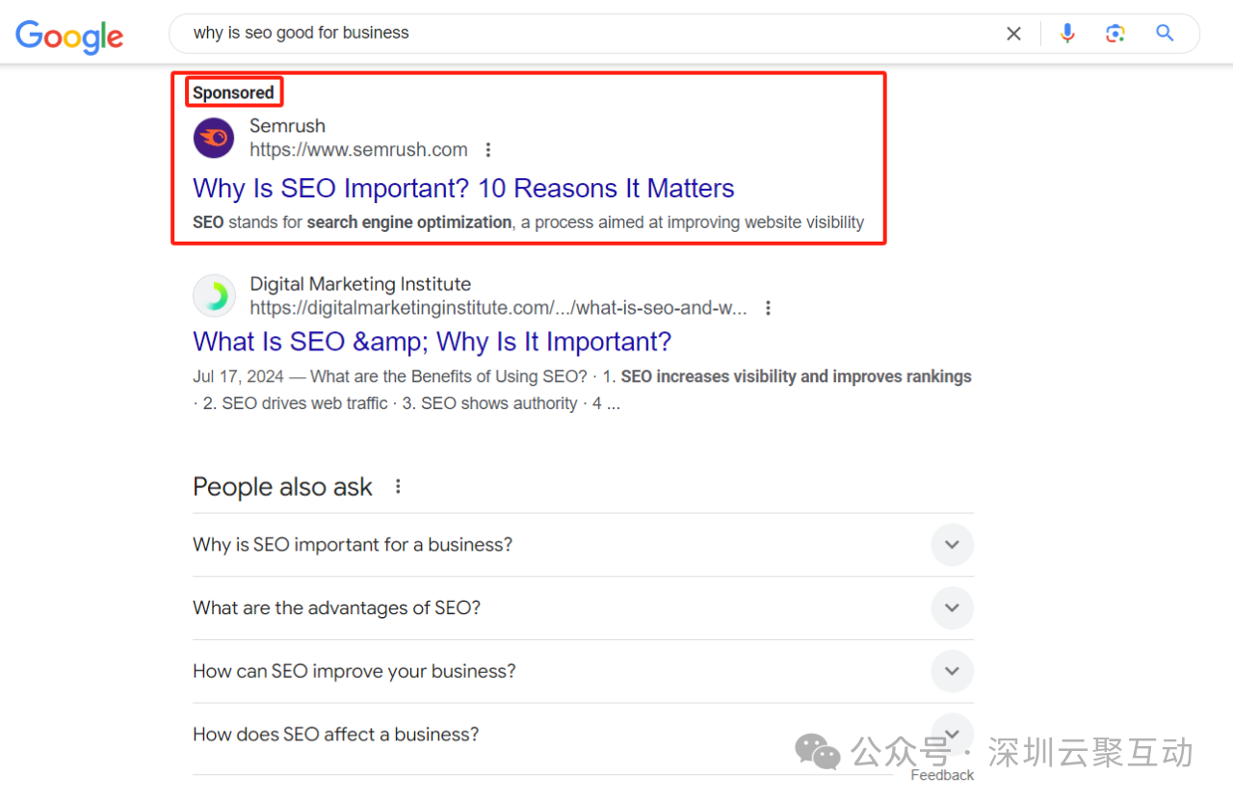This screenshot has height=802, width=1233.
Task: Clear the search query with the X icon
Action: 1013,34
